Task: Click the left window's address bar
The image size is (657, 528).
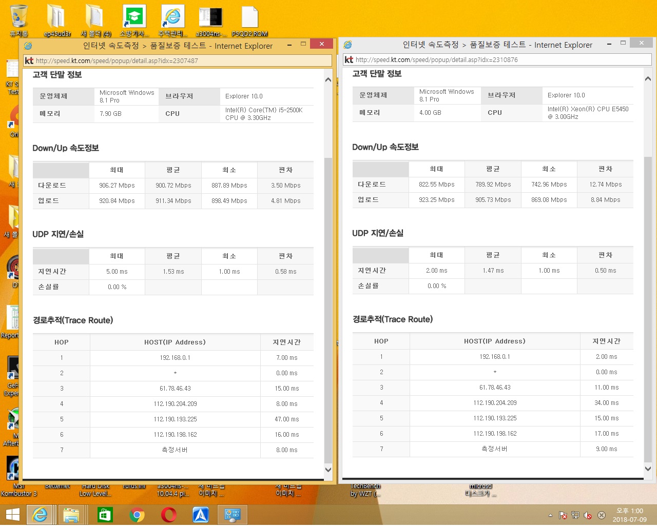Action: (x=178, y=60)
